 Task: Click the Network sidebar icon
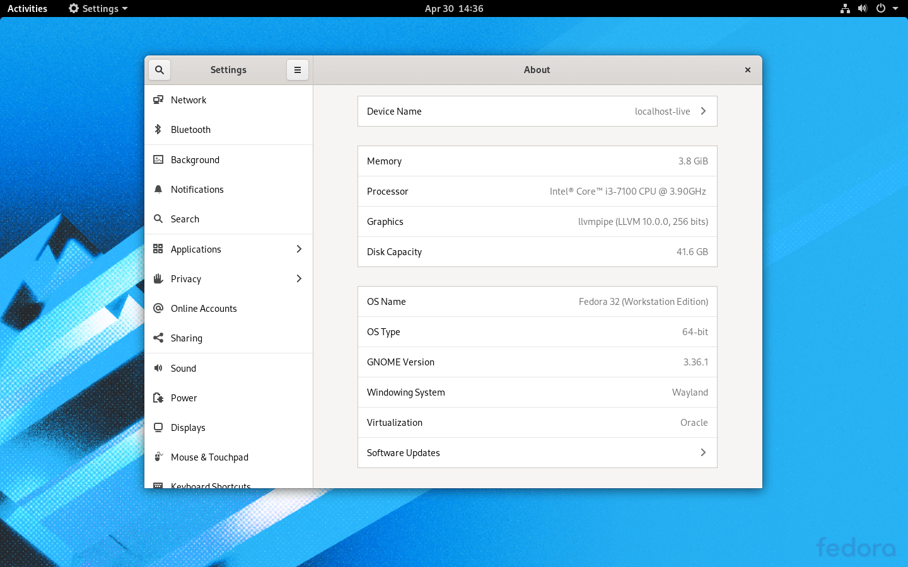click(158, 100)
